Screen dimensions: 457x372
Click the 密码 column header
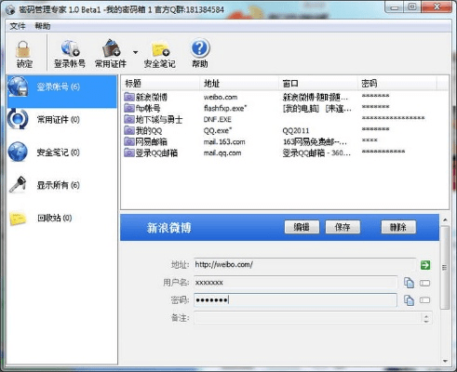click(397, 83)
